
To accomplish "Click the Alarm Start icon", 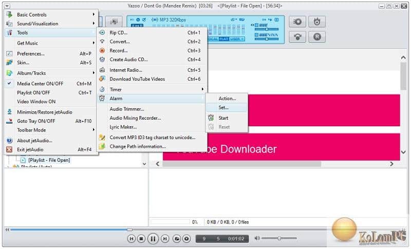I will (211, 118).
